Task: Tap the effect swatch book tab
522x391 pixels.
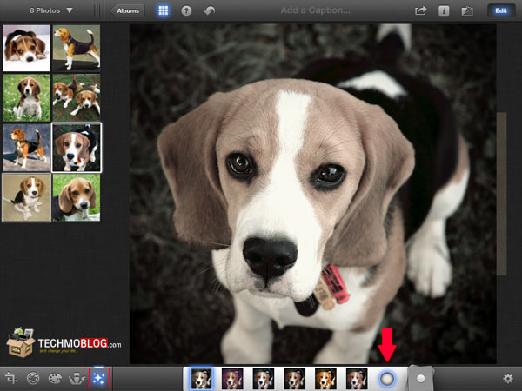Action: 420,378
